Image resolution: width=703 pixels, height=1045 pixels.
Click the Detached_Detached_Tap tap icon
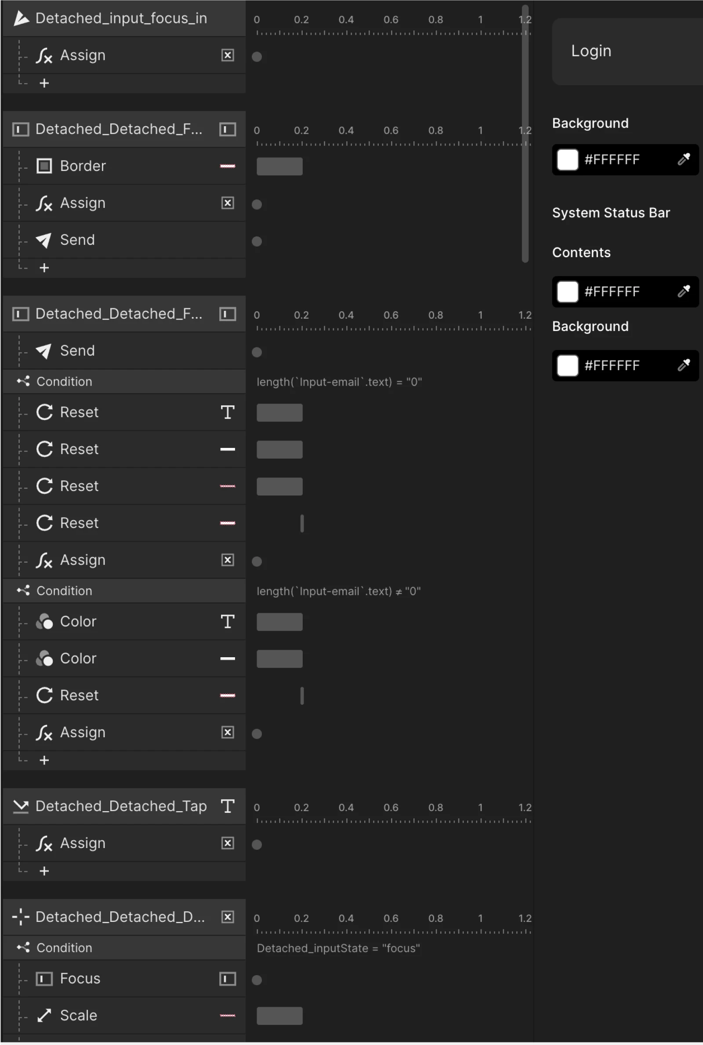click(21, 806)
